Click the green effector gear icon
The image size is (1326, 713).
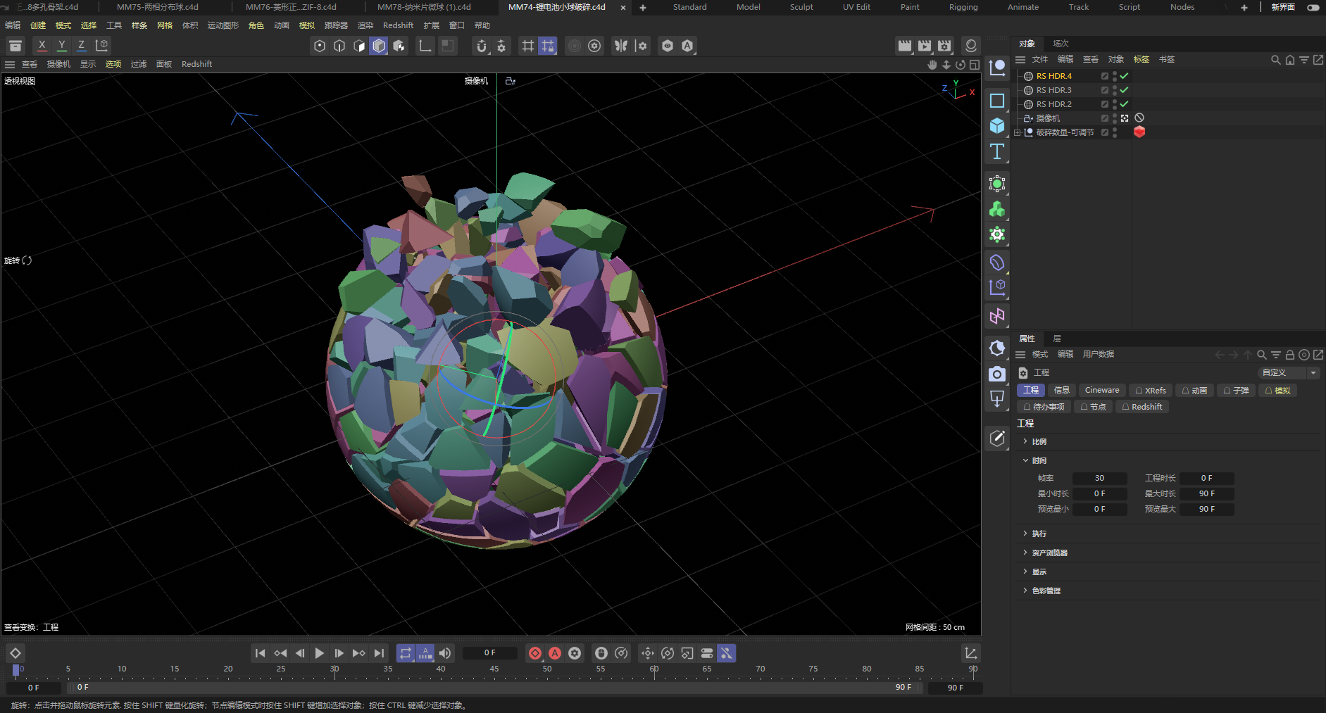(x=997, y=234)
